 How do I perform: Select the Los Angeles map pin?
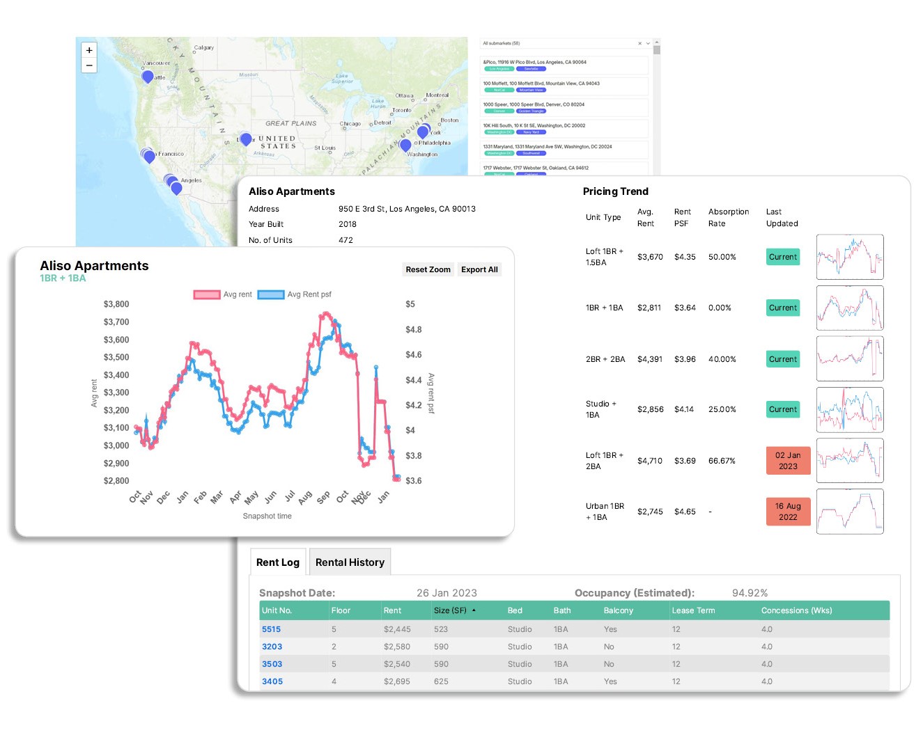coord(174,185)
